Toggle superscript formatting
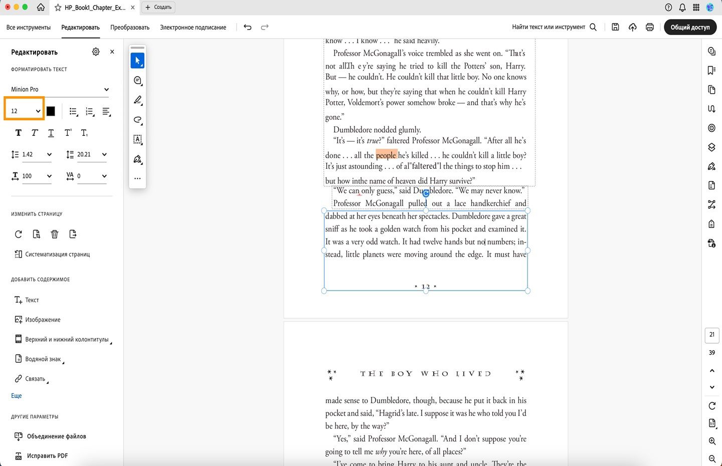Viewport: 722px width, 466px height. [x=68, y=133]
